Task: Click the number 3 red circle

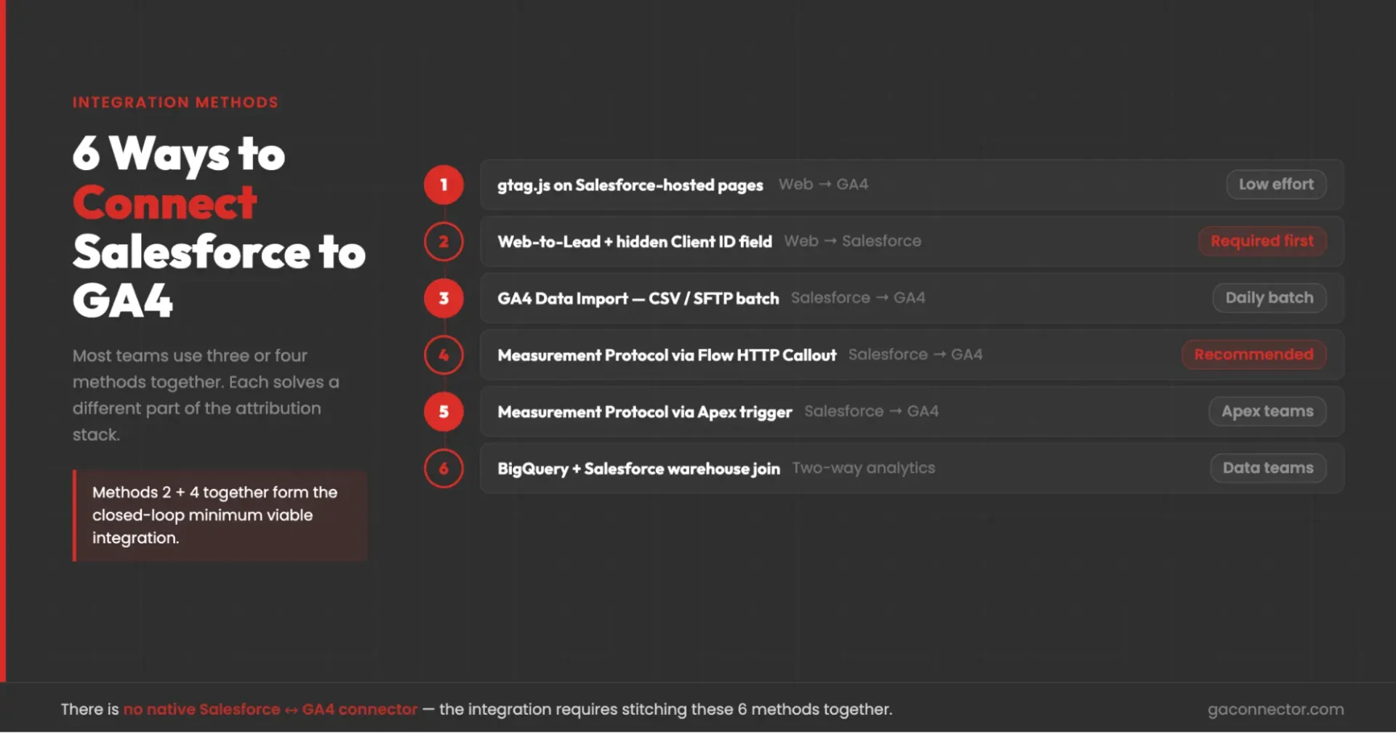Action: (x=444, y=298)
